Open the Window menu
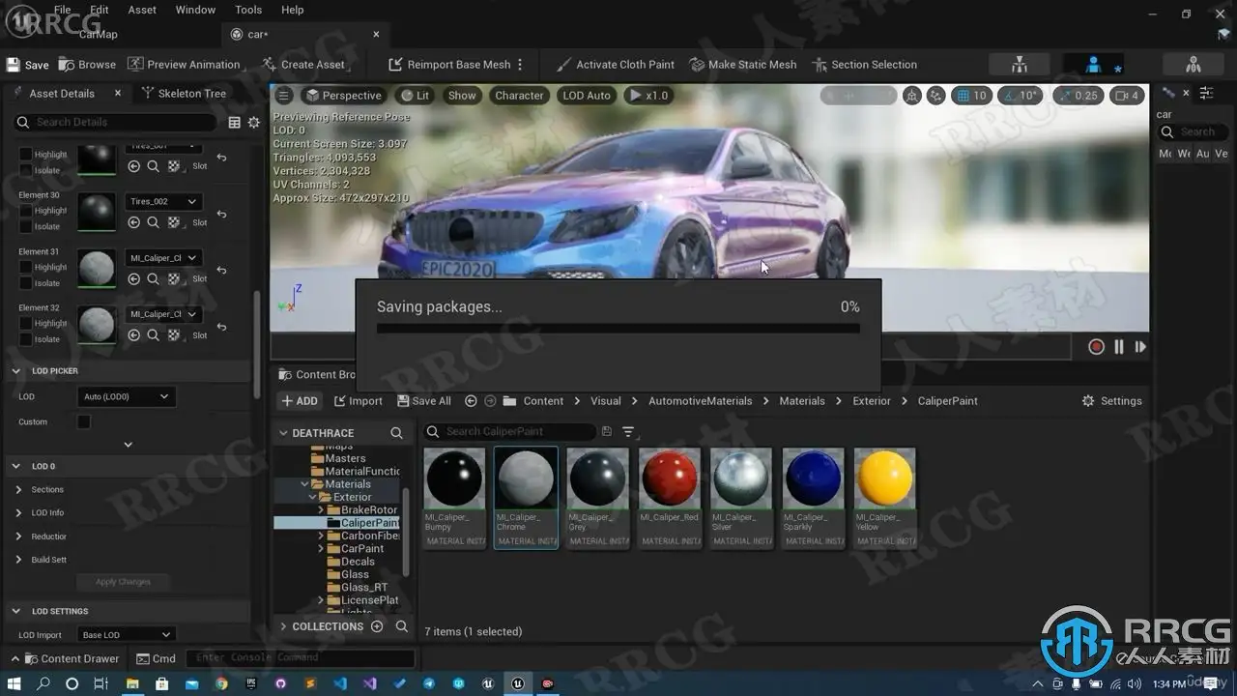Image resolution: width=1237 pixels, height=696 pixels. point(195,10)
